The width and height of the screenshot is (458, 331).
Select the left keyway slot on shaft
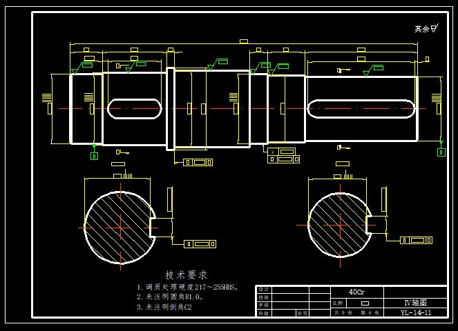pyautogui.click(x=135, y=109)
